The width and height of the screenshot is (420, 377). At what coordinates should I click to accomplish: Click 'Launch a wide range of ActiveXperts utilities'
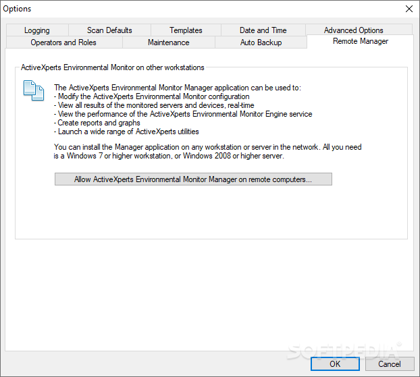tap(126, 132)
